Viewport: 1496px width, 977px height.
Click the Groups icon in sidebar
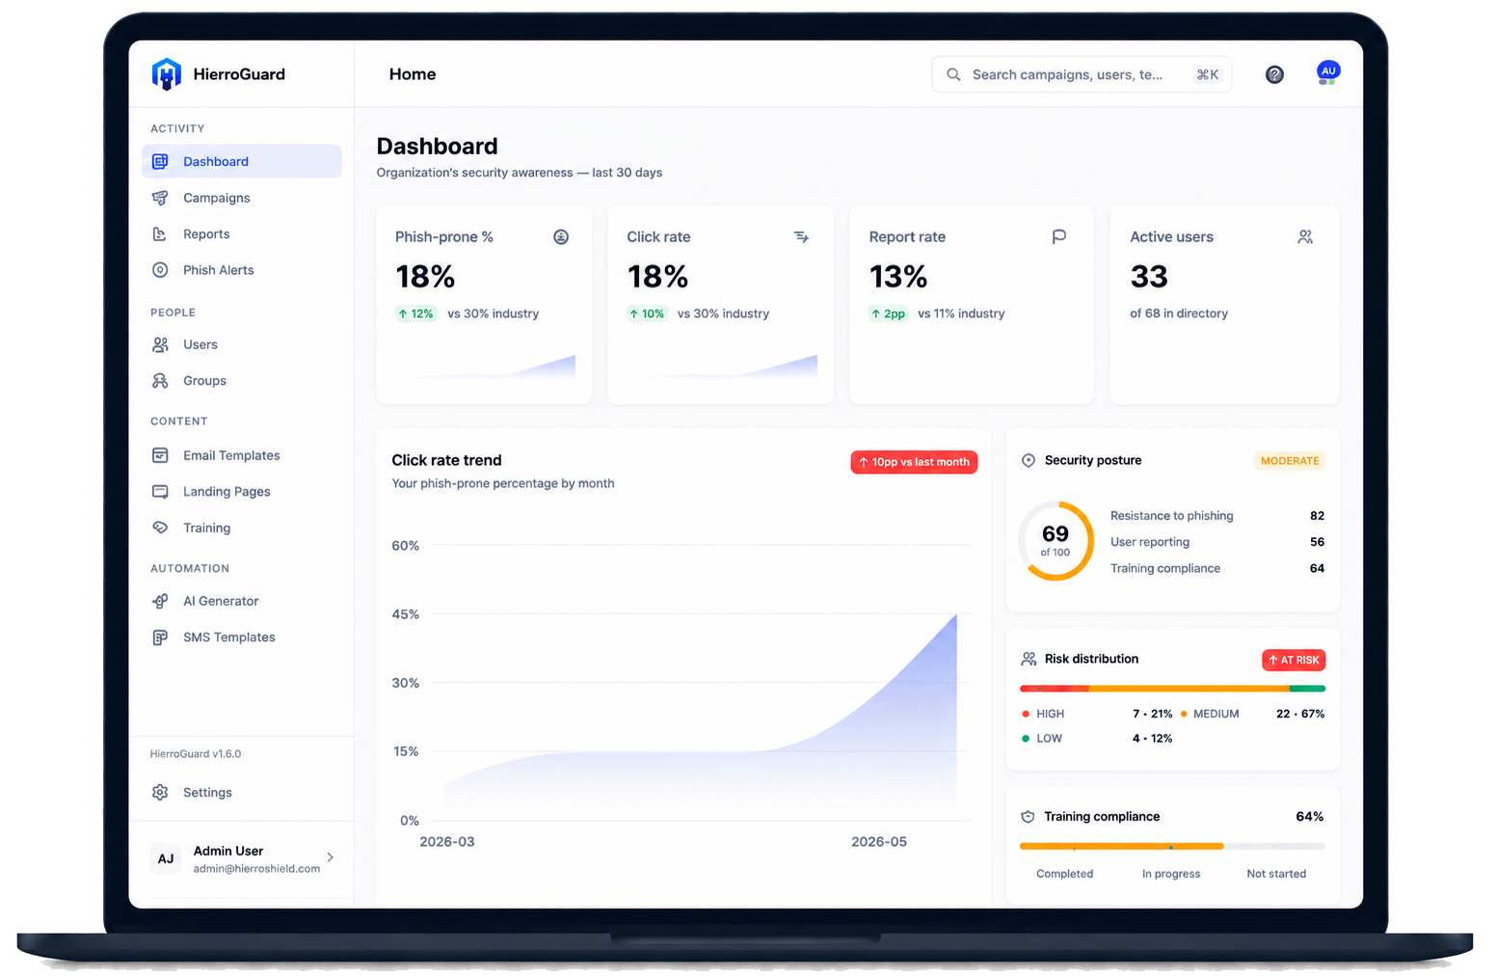coord(160,381)
